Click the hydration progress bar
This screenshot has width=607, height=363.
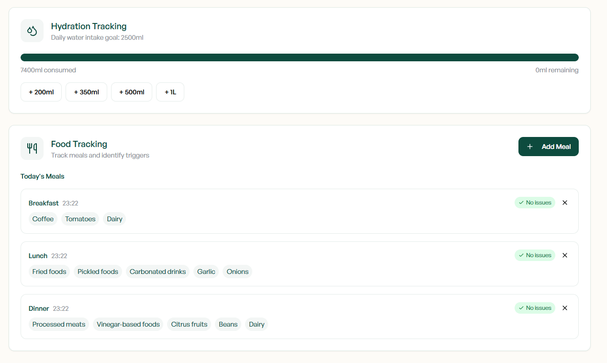coord(300,57)
